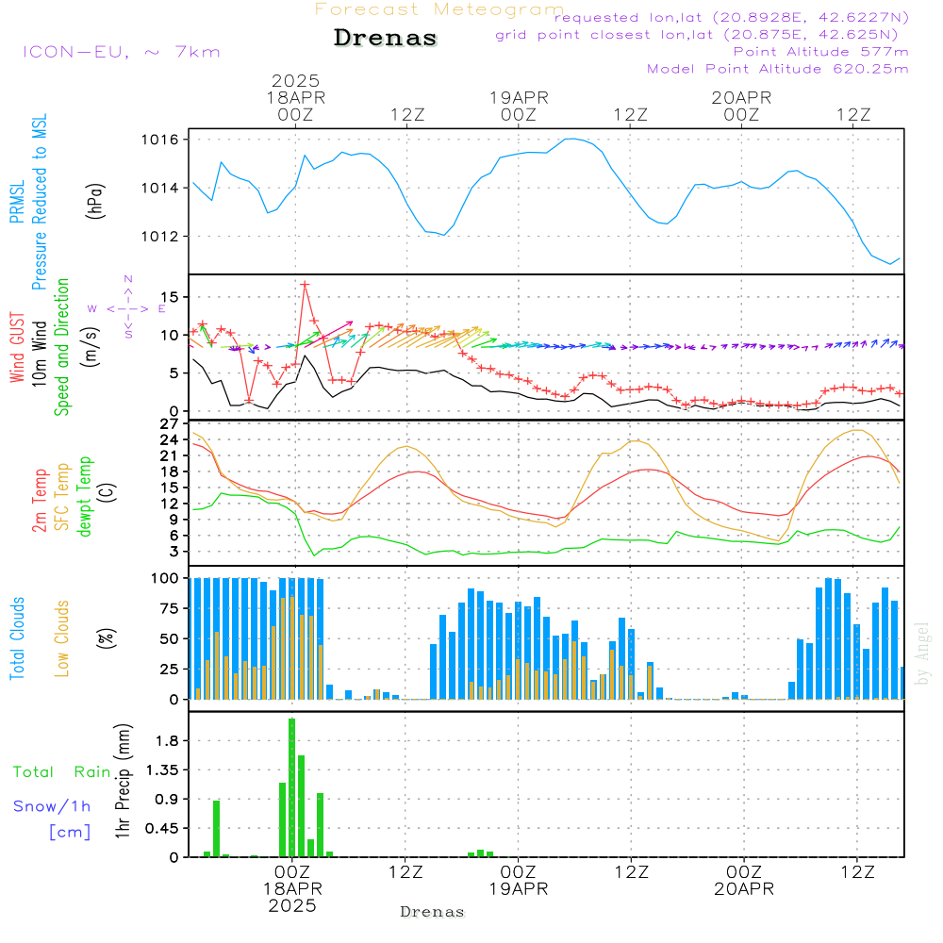Image resolution: width=943 pixels, height=943 pixels.
Task: Click the Drenas title at top
Action: tap(386, 39)
